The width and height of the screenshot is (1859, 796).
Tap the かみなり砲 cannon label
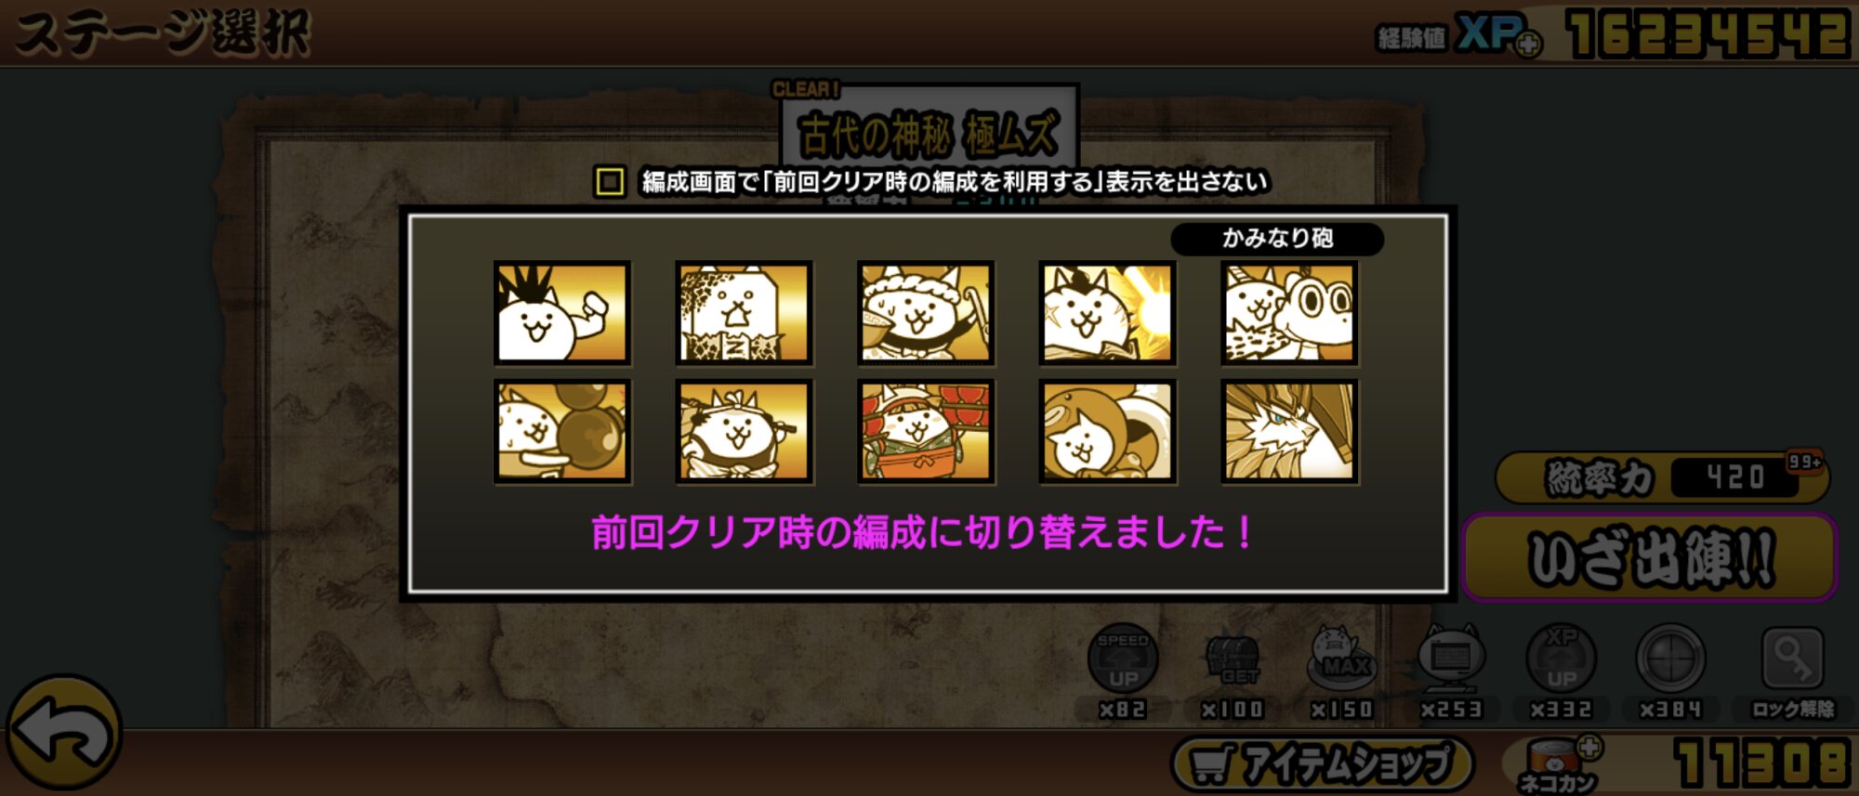(x=1277, y=239)
